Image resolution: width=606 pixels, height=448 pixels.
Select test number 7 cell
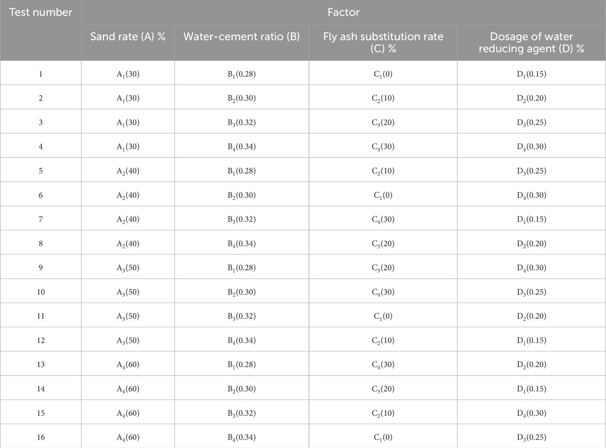coord(41,219)
